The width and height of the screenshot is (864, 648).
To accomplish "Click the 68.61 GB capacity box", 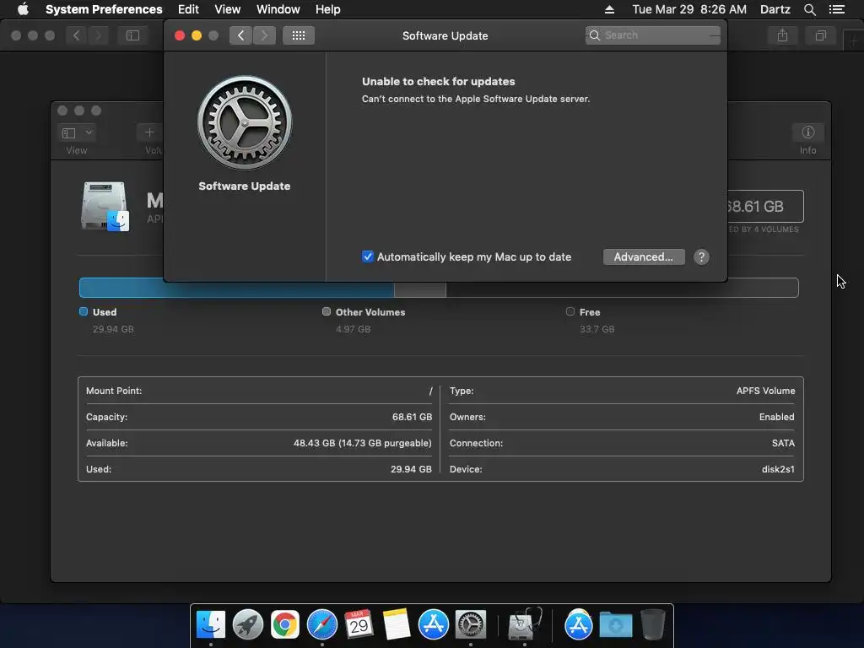I will point(765,206).
